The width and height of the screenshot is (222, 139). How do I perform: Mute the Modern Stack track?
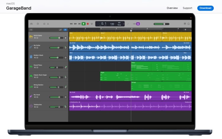point(35,58)
